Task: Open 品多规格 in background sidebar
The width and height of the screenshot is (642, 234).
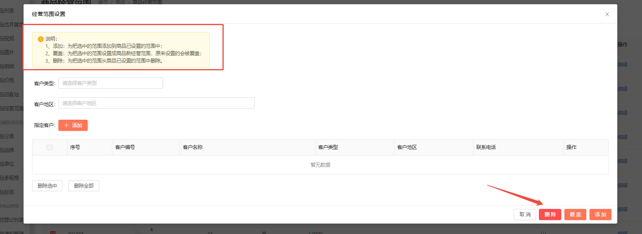Action: 9,178
